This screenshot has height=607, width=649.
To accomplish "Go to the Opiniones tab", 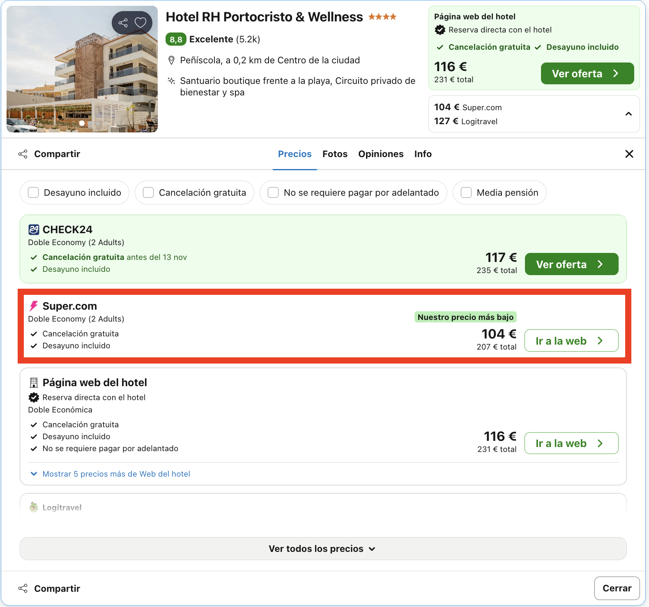I will click(381, 154).
